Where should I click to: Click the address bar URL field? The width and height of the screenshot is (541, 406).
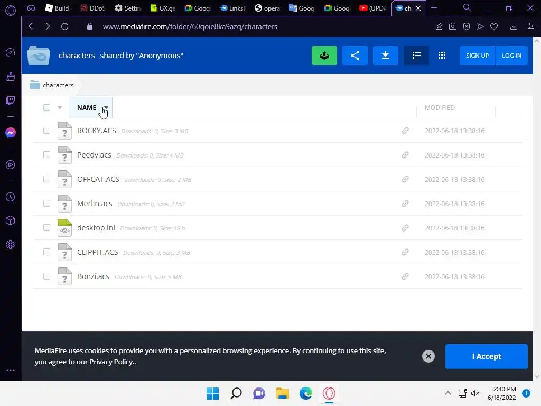(190, 26)
